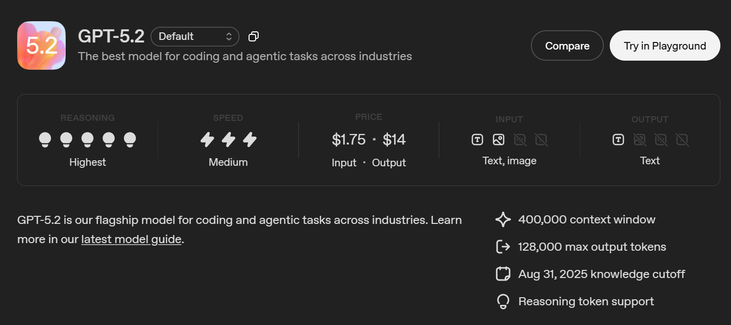Click the Compare button
731x325 pixels.
click(567, 45)
